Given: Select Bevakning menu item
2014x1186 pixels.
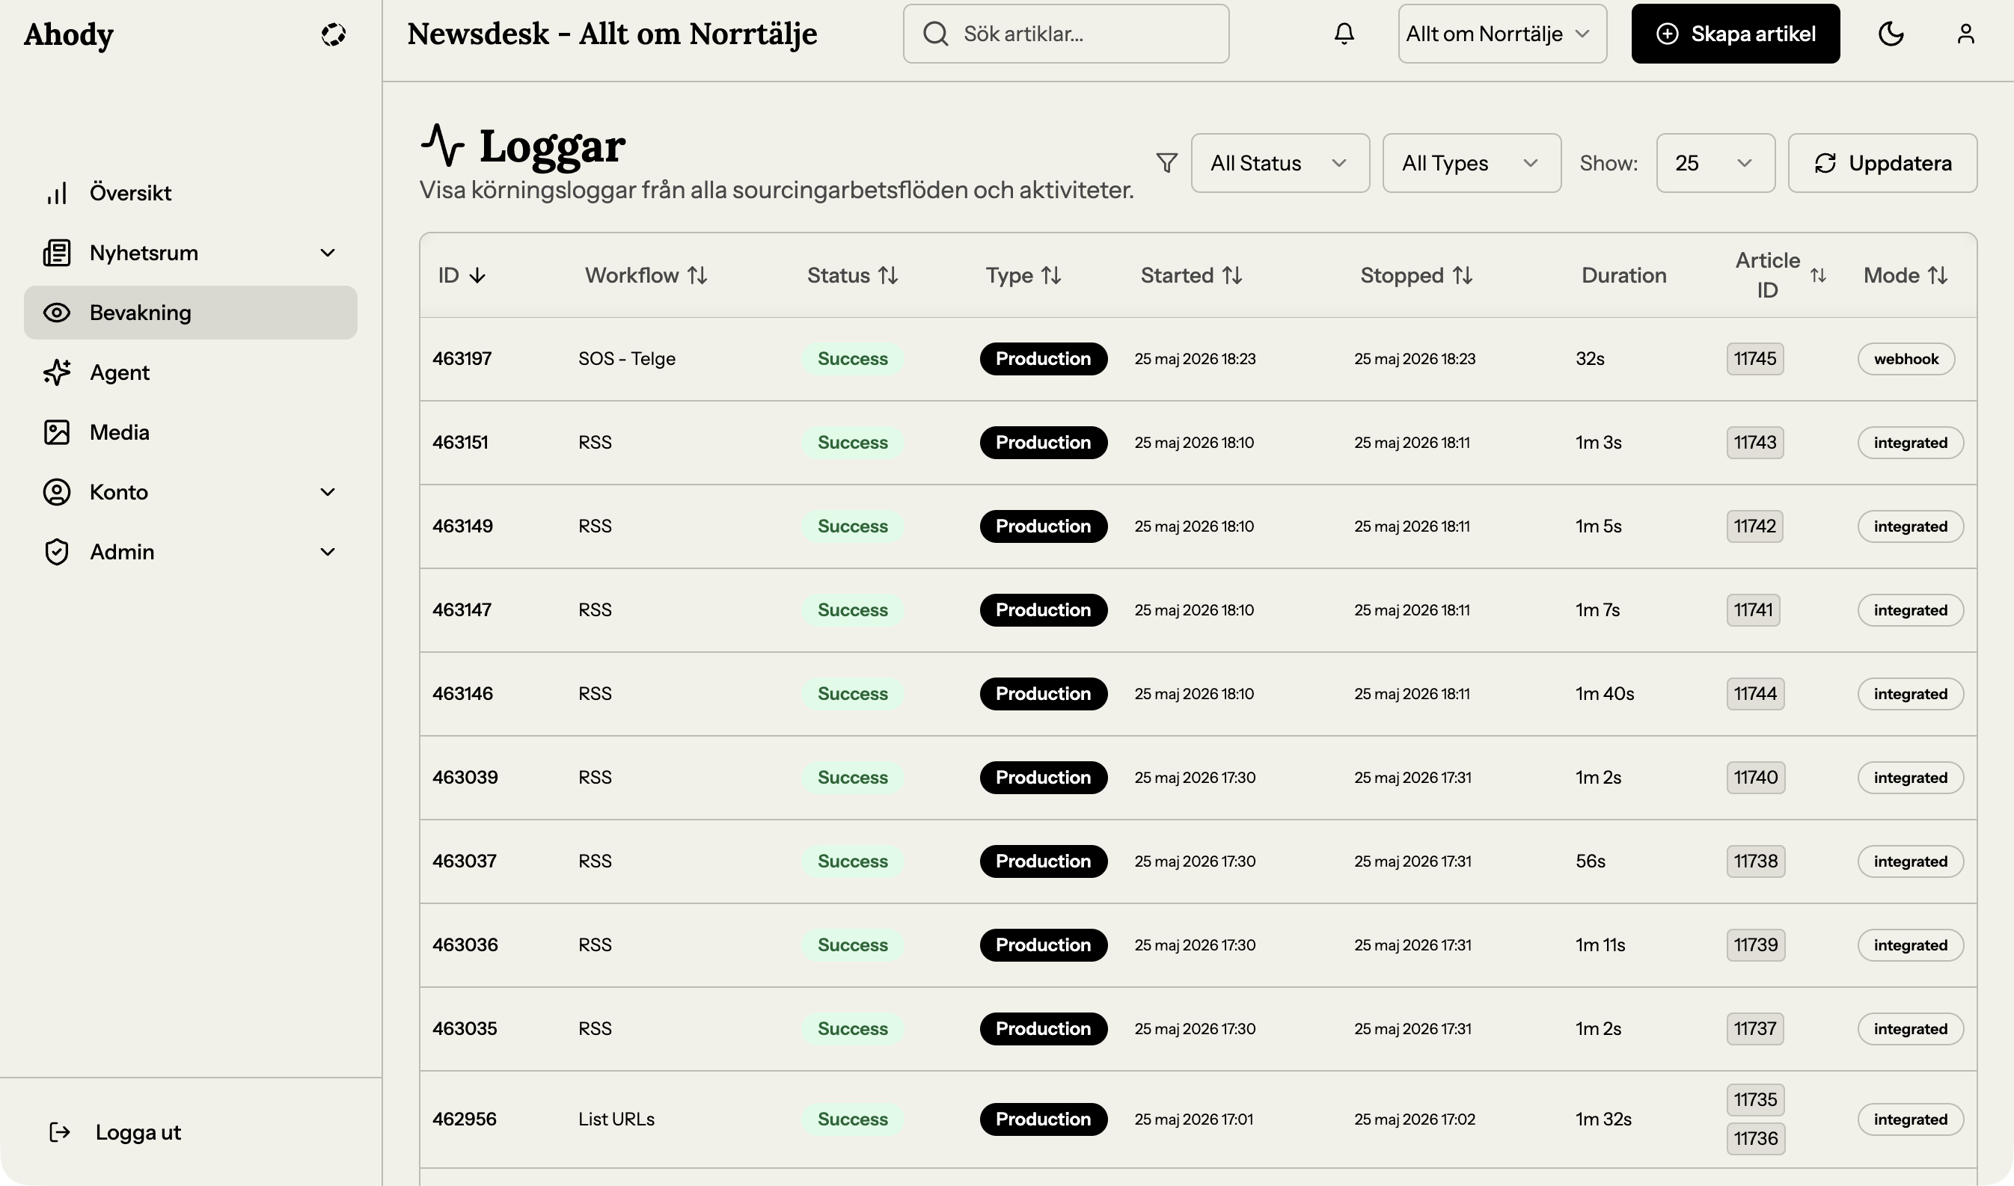Looking at the screenshot, I should [x=190, y=313].
